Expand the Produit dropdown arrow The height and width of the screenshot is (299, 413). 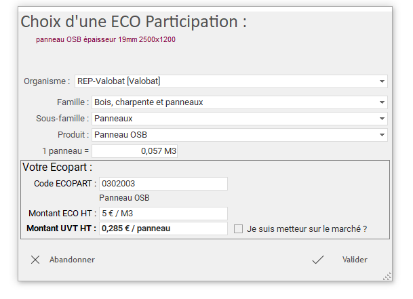[x=382, y=135]
